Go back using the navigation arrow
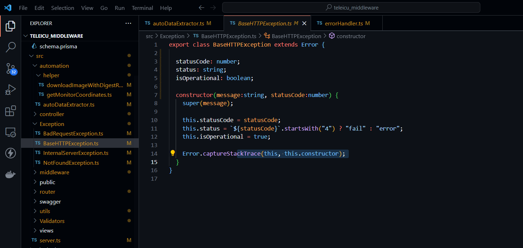This screenshot has height=248, width=523. 201,8
